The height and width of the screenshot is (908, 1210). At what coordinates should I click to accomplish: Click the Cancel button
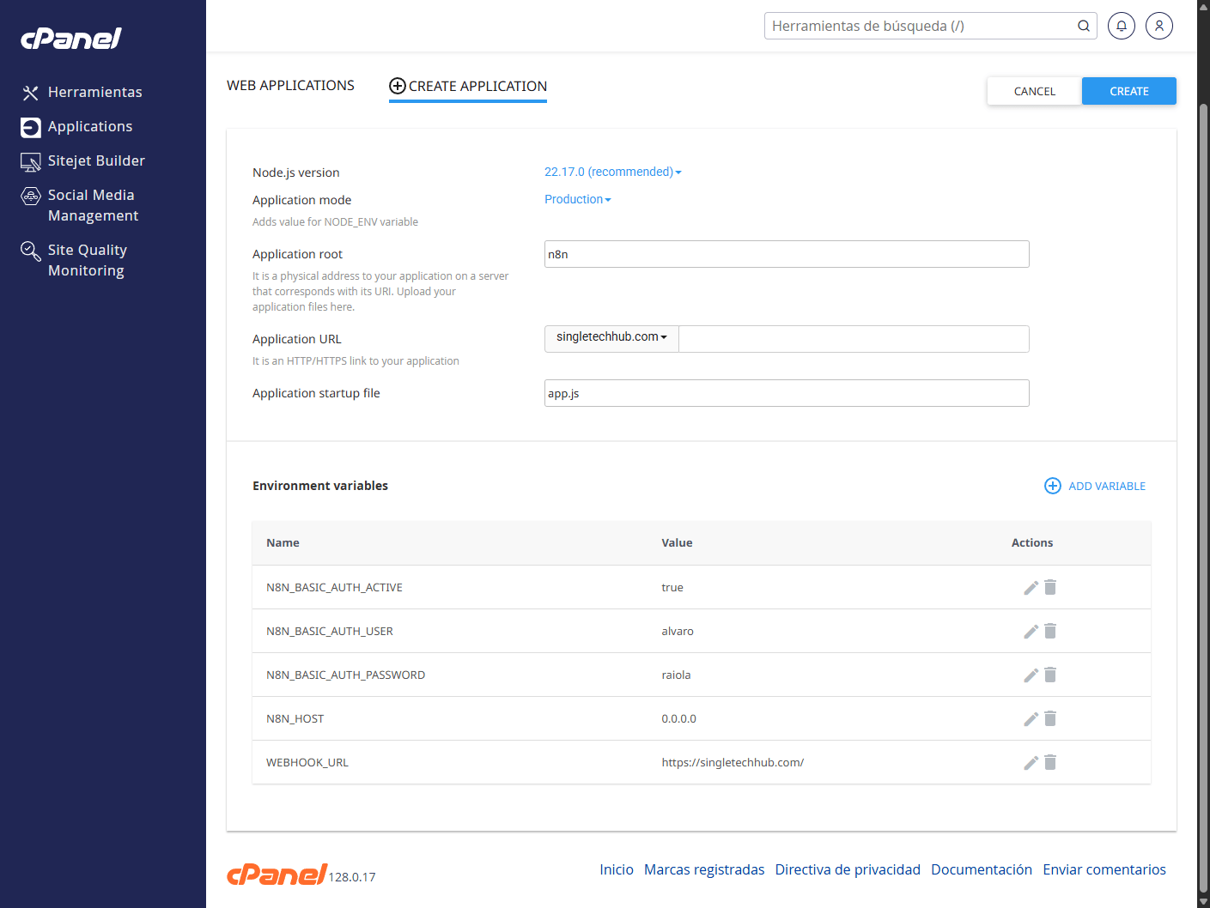(x=1035, y=91)
